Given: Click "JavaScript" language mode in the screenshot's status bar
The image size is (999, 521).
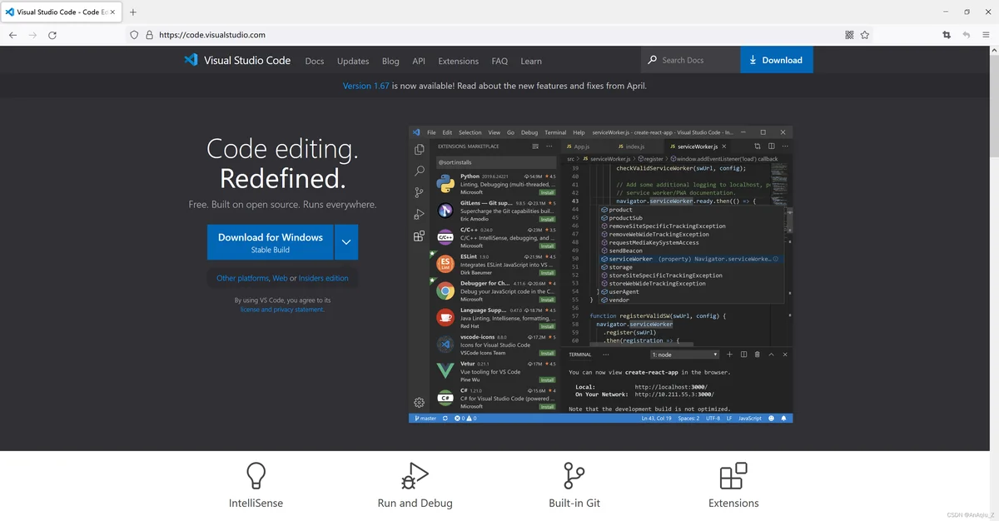Looking at the screenshot, I should [x=749, y=419].
